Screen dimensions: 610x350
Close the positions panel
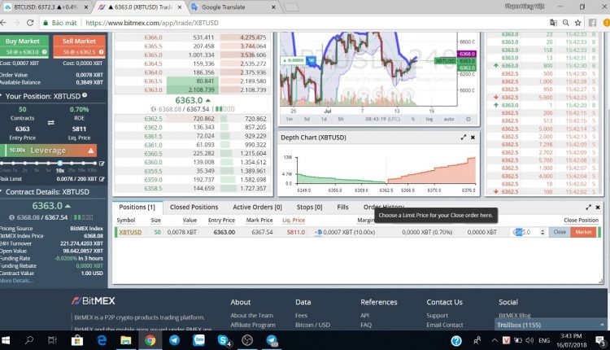598,208
